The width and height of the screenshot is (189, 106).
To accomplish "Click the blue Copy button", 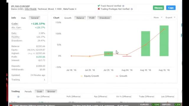I will (171, 8).
